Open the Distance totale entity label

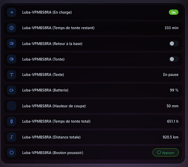click(51, 137)
